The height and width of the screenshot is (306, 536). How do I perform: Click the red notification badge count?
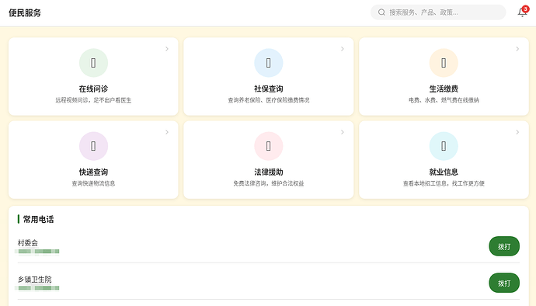525,9
